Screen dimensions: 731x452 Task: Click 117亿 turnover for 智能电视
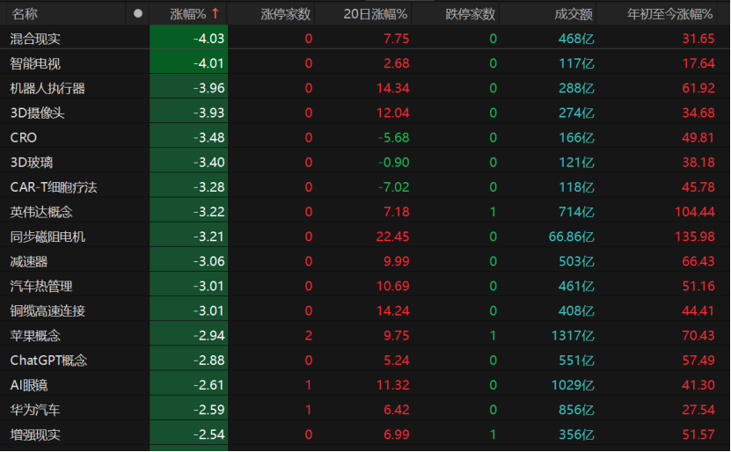tap(576, 63)
